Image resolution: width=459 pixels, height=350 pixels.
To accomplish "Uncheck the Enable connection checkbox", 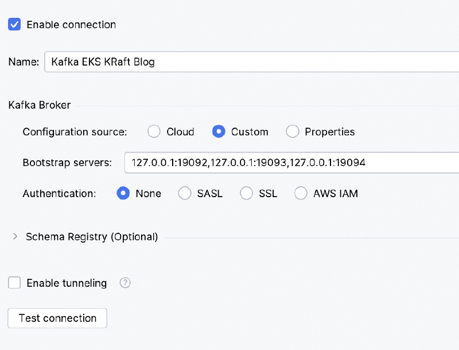I will pos(15,25).
